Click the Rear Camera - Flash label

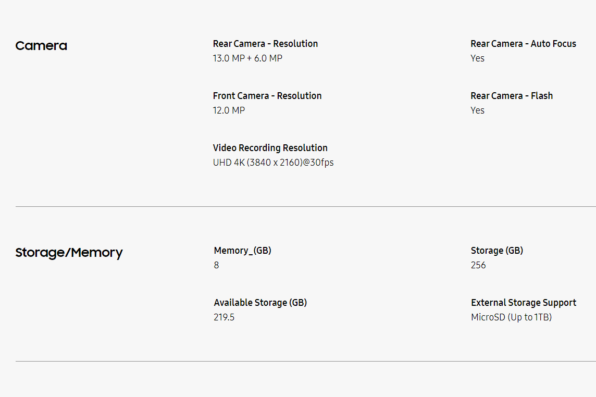pos(512,96)
